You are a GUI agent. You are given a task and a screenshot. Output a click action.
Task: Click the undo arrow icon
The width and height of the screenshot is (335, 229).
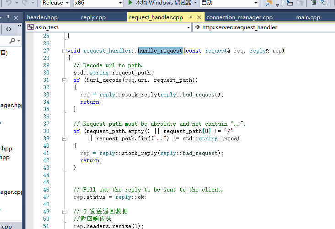click(9, 3)
